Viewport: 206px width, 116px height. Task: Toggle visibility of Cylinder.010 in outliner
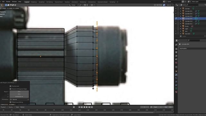[x=176, y=21]
